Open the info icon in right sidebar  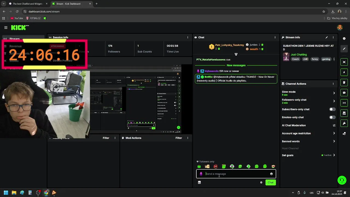tap(344, 39)
